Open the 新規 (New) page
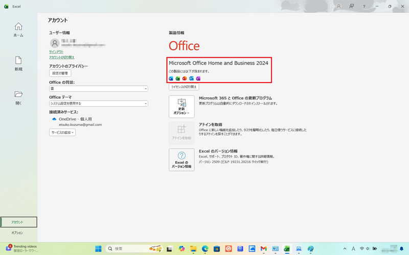Image resolution: width=409 pixels, height=255 pixels. point(18,63)
